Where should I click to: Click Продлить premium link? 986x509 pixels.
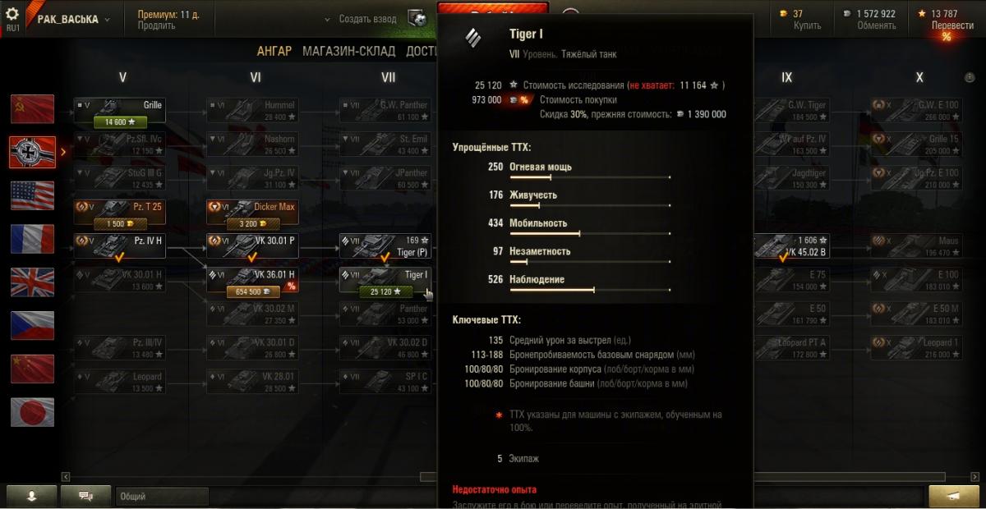click(156, 25)
